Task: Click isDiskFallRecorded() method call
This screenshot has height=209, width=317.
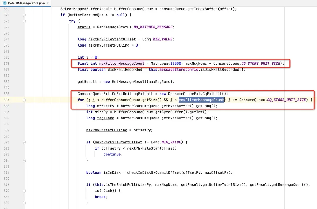Action: tap(222, 70)
